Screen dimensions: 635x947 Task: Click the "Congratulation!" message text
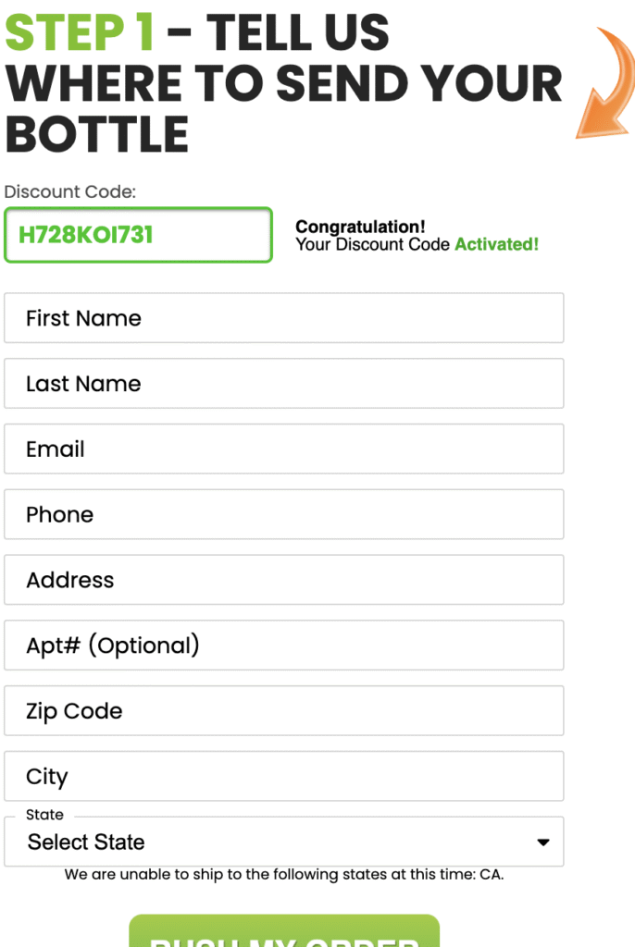point(360,228)
